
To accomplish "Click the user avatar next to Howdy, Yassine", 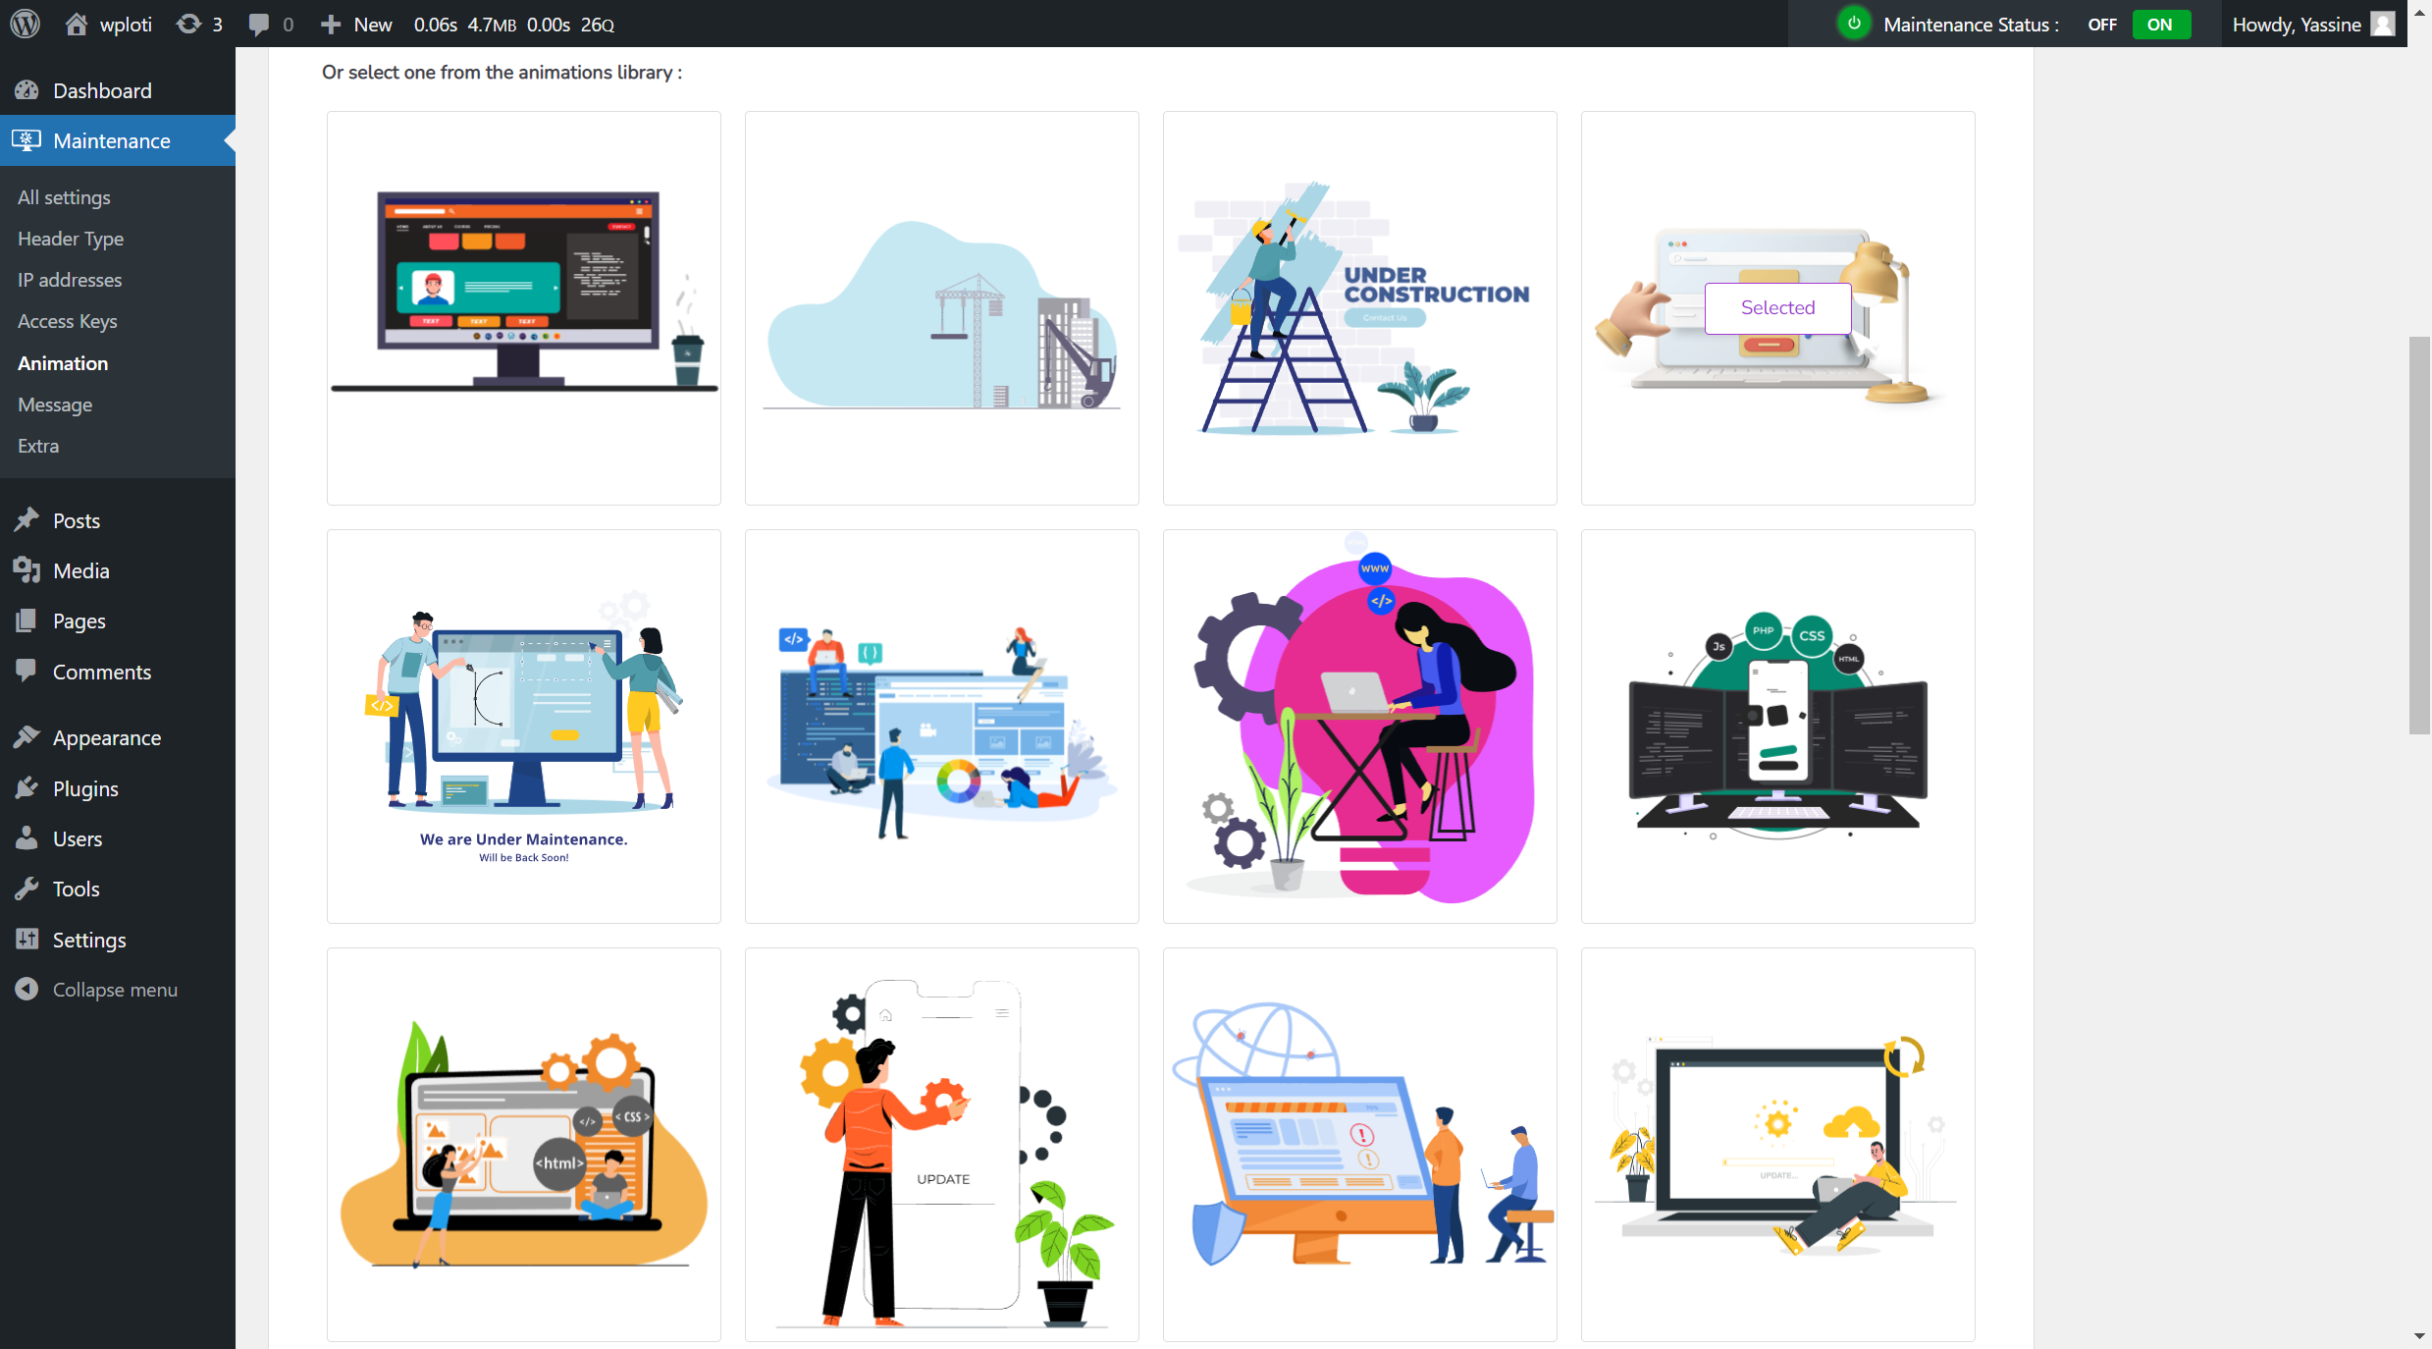I will 2383,24.
